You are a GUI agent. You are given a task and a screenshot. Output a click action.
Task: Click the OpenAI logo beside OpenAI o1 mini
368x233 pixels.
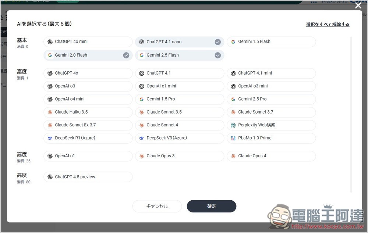[142, 86]
